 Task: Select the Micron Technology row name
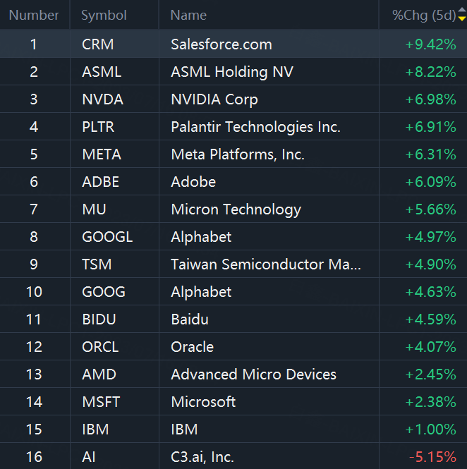coord(236,209)
